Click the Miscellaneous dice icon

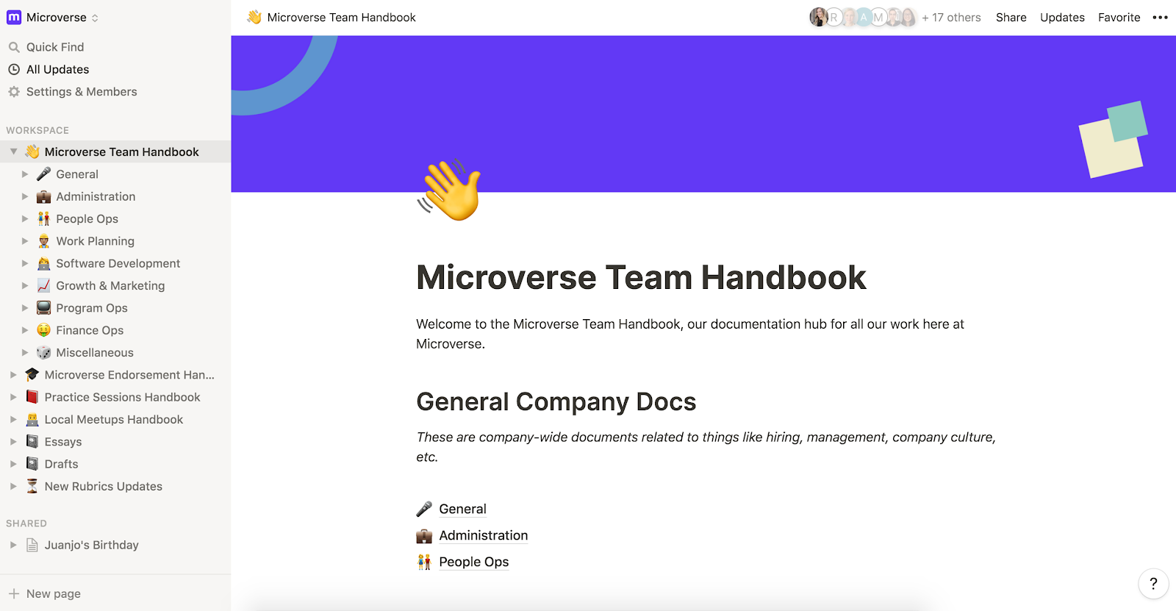pos(44,352)
